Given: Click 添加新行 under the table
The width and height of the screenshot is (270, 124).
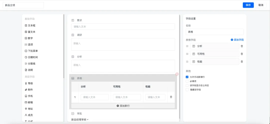Looking at the screenshot, I should 123,106.
